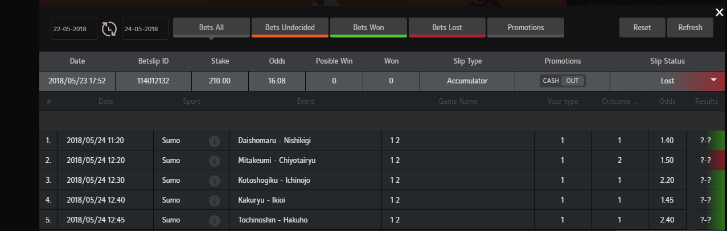Close the bet history panel
Image resolution: width=727 pixels, height=231 pixels.
[x=719, y=13]
